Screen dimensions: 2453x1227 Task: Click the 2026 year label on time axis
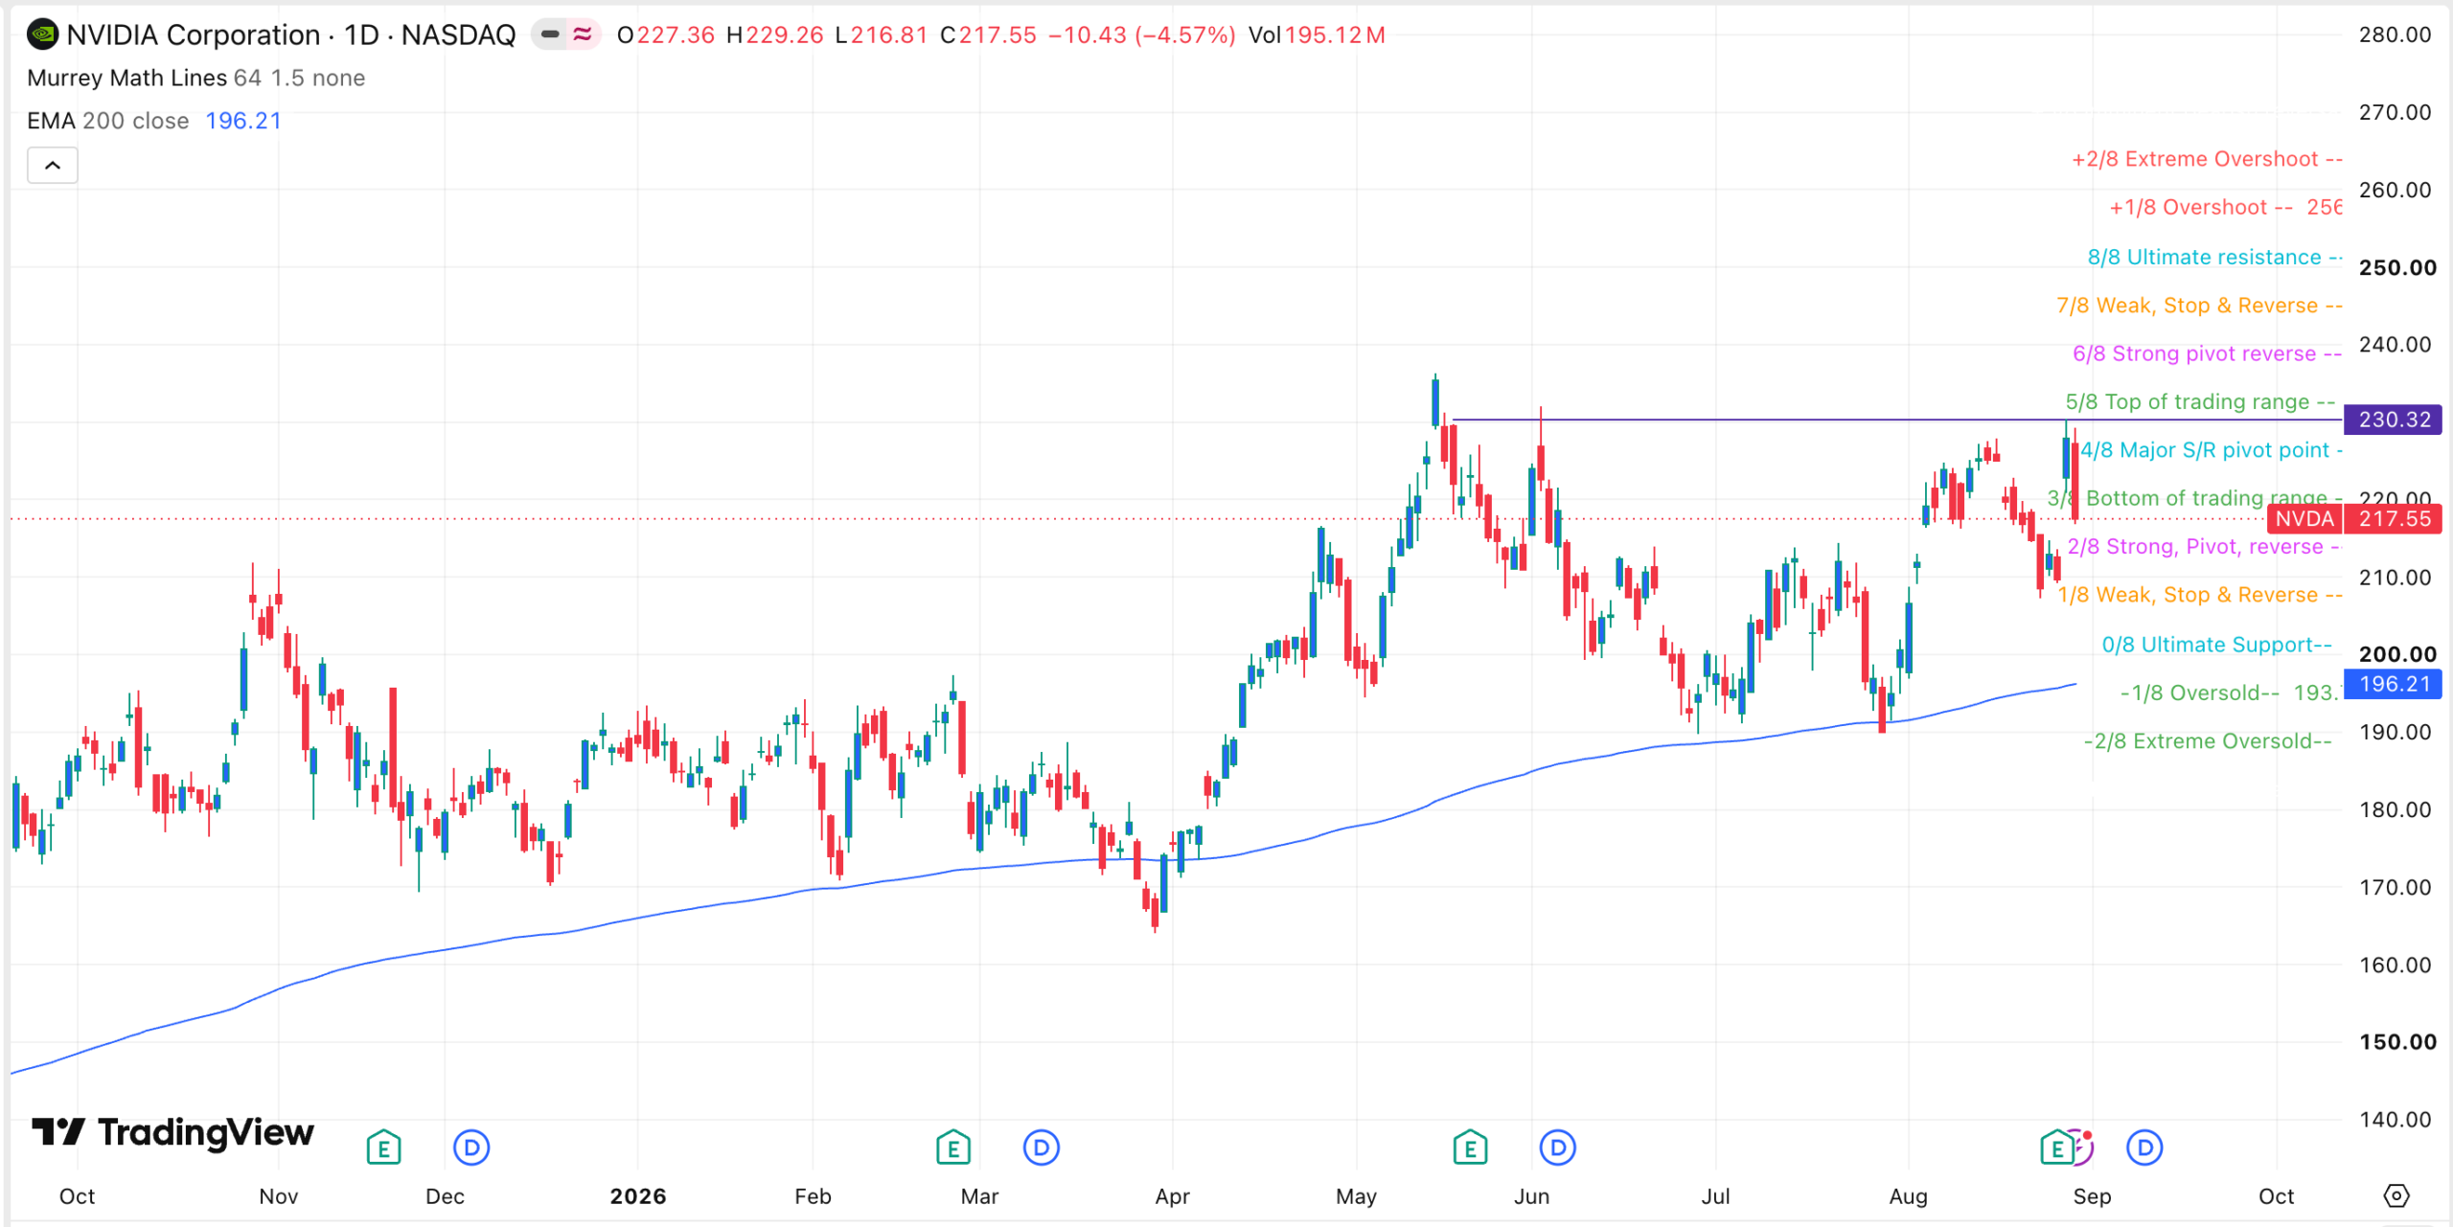click(638, 1196)
